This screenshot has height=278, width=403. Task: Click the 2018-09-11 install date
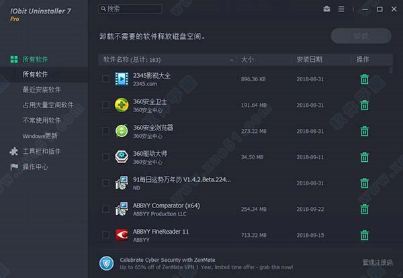point(310,157)
